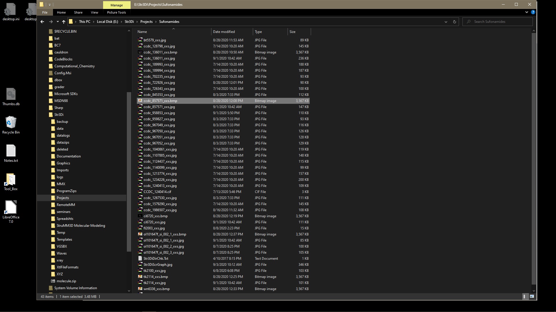Viewport: 556px width, 312px height.
Task: Select the molecule.zip archive in tree
Action: point(66,281)
